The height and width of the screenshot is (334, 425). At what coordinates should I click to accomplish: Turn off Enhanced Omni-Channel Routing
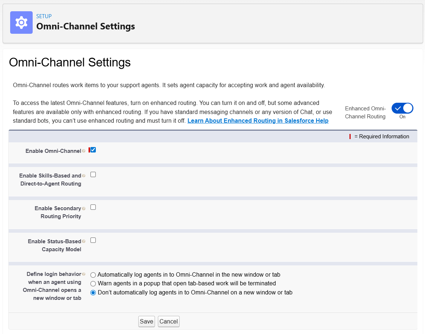click(402, 108)
